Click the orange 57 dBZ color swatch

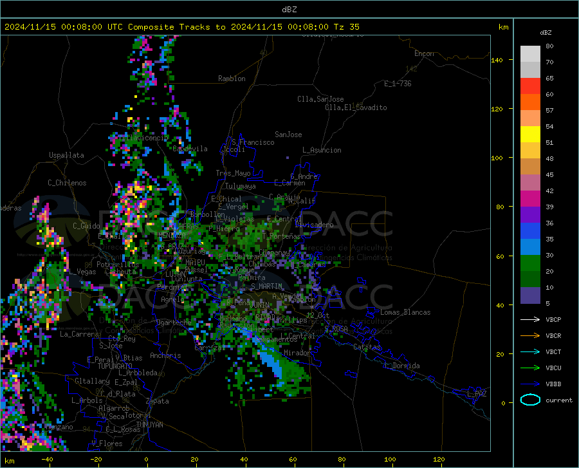click(530, 102)
